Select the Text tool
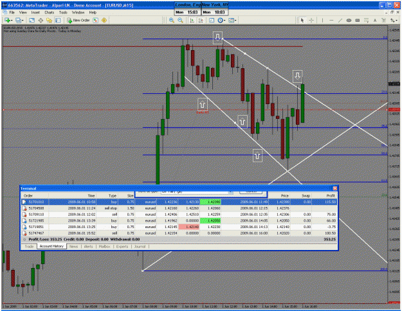The height and width of the screenshot is (311, 402). pyautogui.click(x=375, y=20)
